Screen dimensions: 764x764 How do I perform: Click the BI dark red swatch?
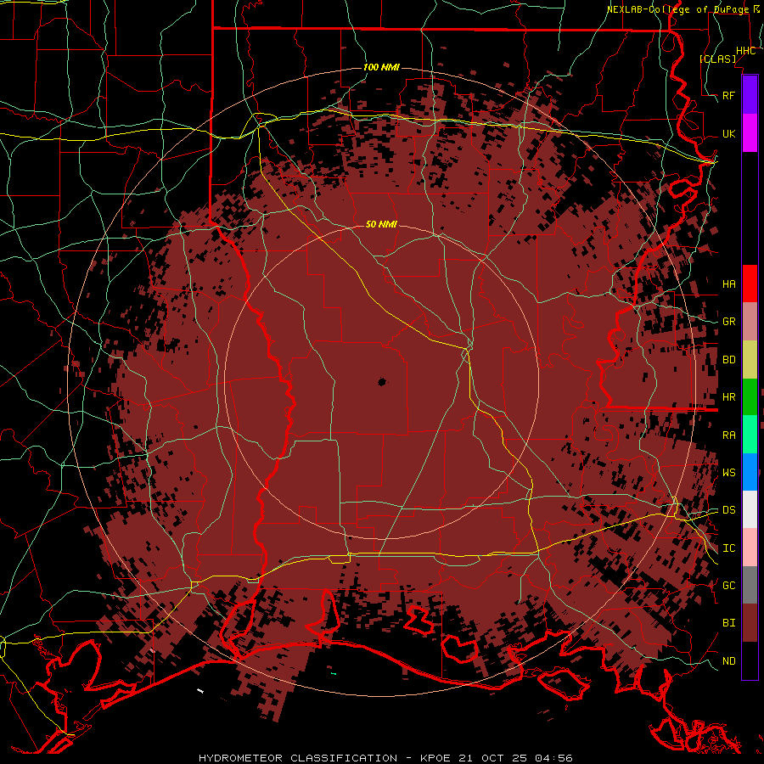tap(750, 623)
